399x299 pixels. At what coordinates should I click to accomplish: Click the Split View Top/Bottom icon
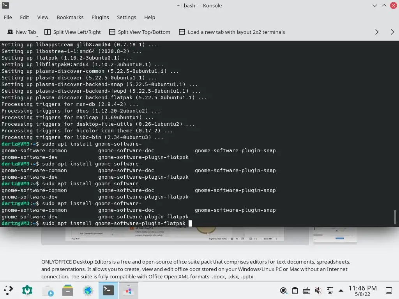click(x=112, y=32)
